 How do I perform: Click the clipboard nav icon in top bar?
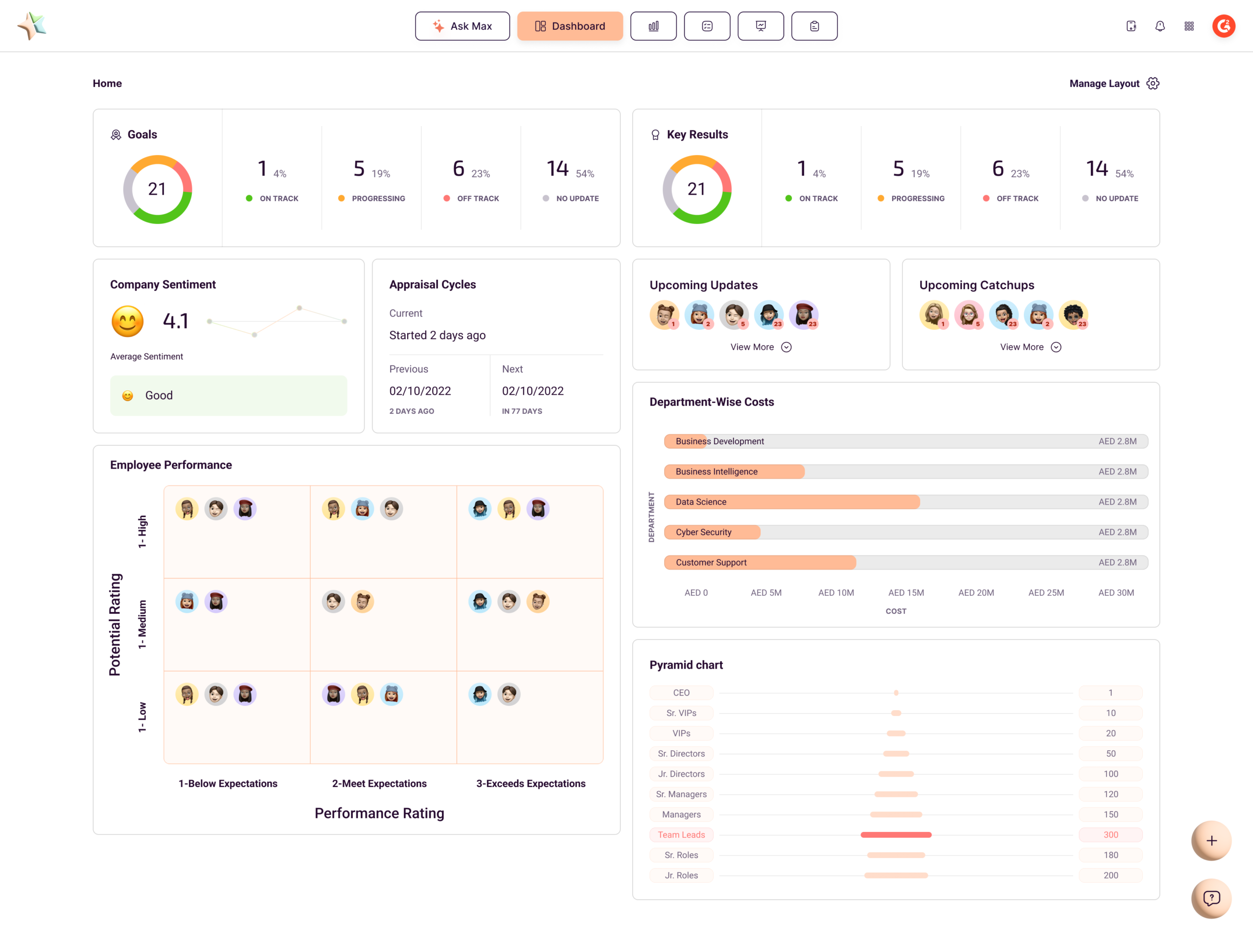click(814, 26)
